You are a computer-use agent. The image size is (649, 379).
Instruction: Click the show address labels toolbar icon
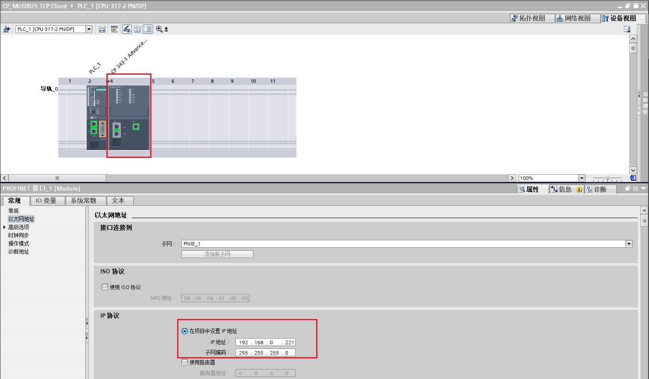tap(102, 29)
